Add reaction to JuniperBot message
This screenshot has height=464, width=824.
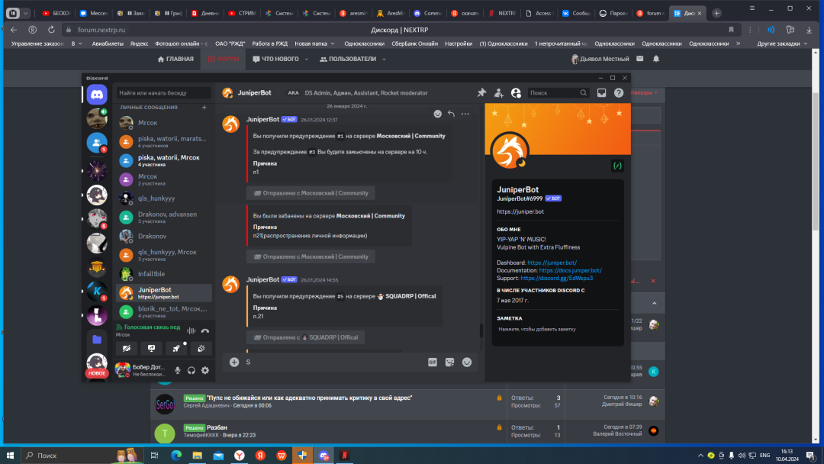[x=438, y=114]
